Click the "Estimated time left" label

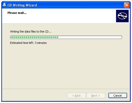pyautogui.click(x=22, y=43)
